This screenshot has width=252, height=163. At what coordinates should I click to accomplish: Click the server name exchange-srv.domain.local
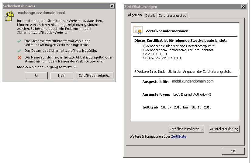pos(41,13)
